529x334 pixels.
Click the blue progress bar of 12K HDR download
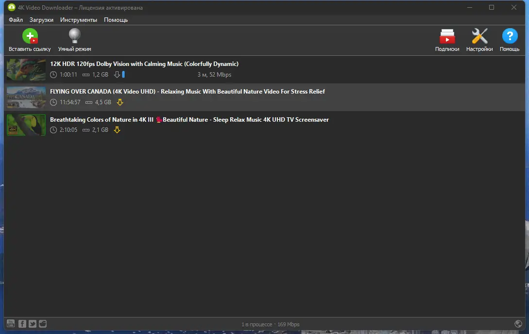pyautogui.click(x=123, y=74)
